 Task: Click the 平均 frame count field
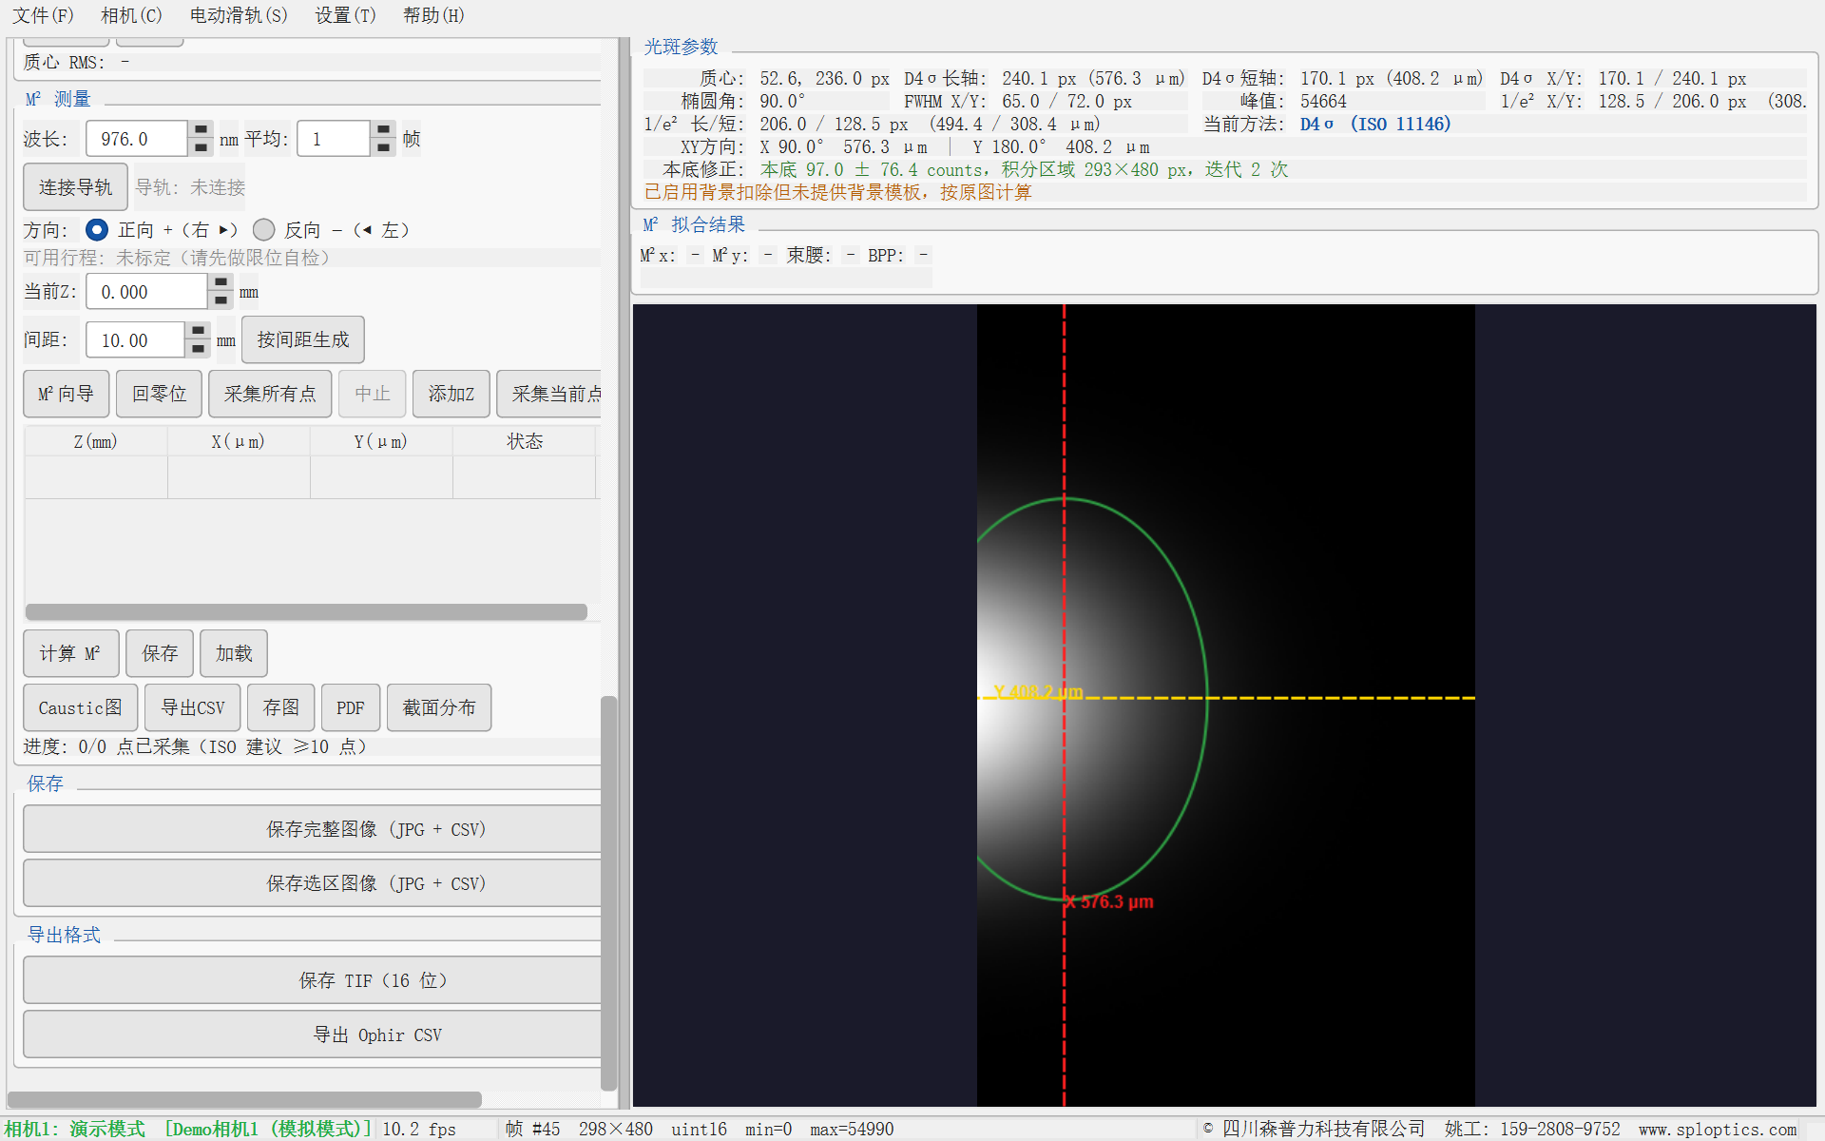[334, 139]
